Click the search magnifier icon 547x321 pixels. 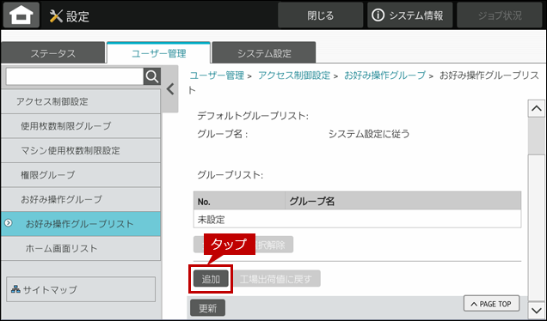152,76
